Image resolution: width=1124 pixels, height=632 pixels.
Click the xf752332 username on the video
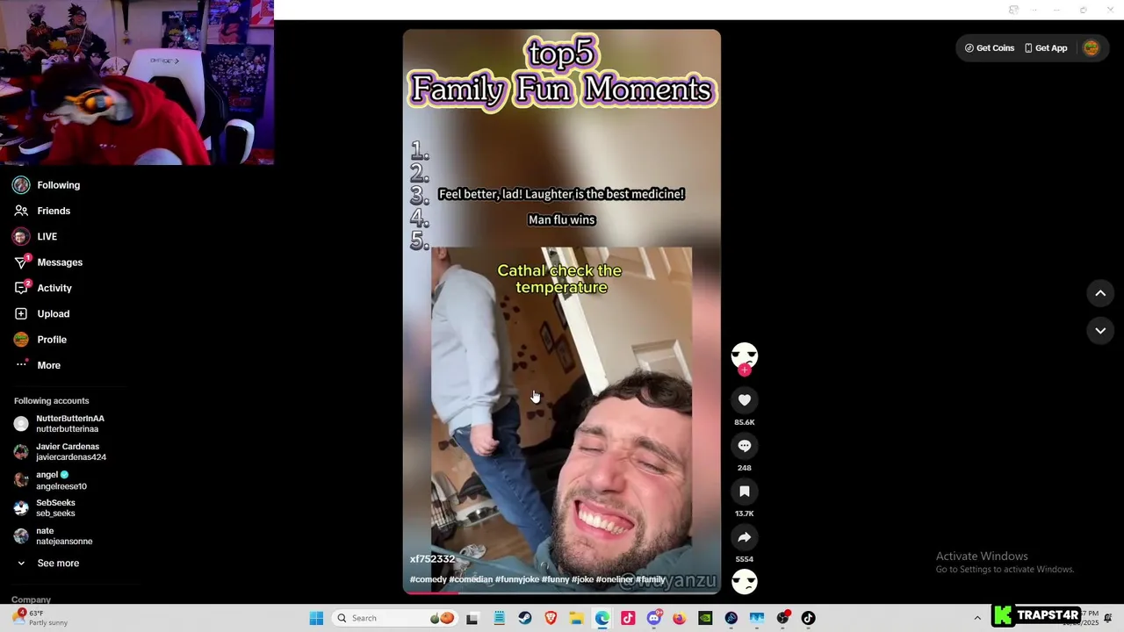point(432,559)
